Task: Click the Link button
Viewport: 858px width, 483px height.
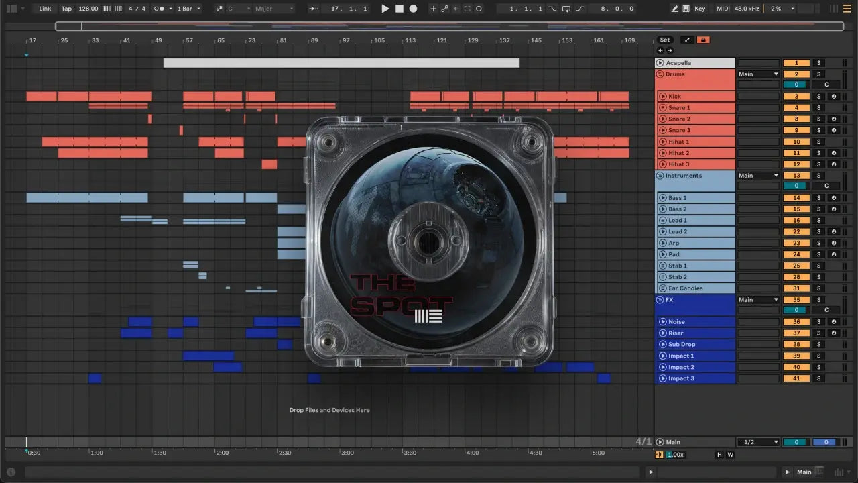Action: (45, 9)
